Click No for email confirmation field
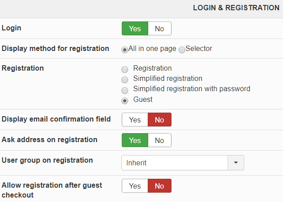 [x=159, y=120]
